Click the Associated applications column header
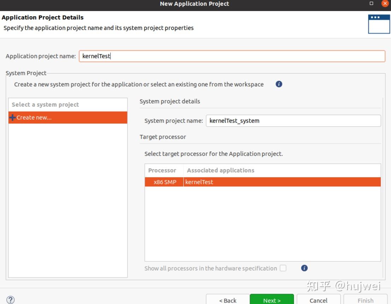This screenshot has width=391, height=304. 220,170
